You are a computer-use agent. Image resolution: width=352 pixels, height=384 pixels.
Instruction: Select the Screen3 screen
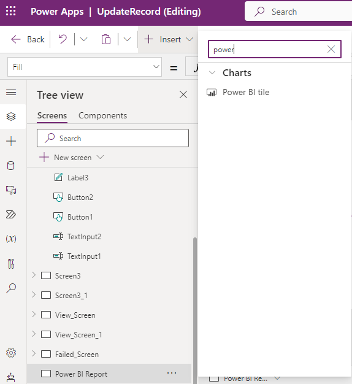(68, 276)
